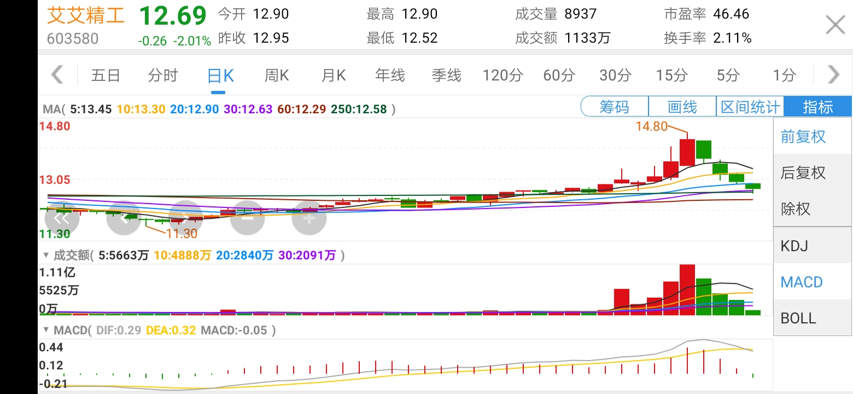
Task: Switch to the 30分 period
Action: (615, 75)
